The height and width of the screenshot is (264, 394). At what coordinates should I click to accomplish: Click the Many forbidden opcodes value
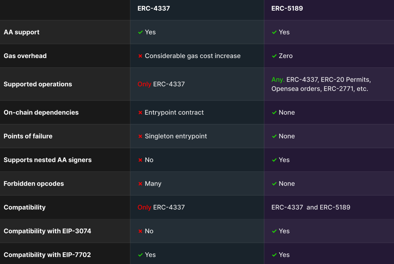click(x=153, y=184)
